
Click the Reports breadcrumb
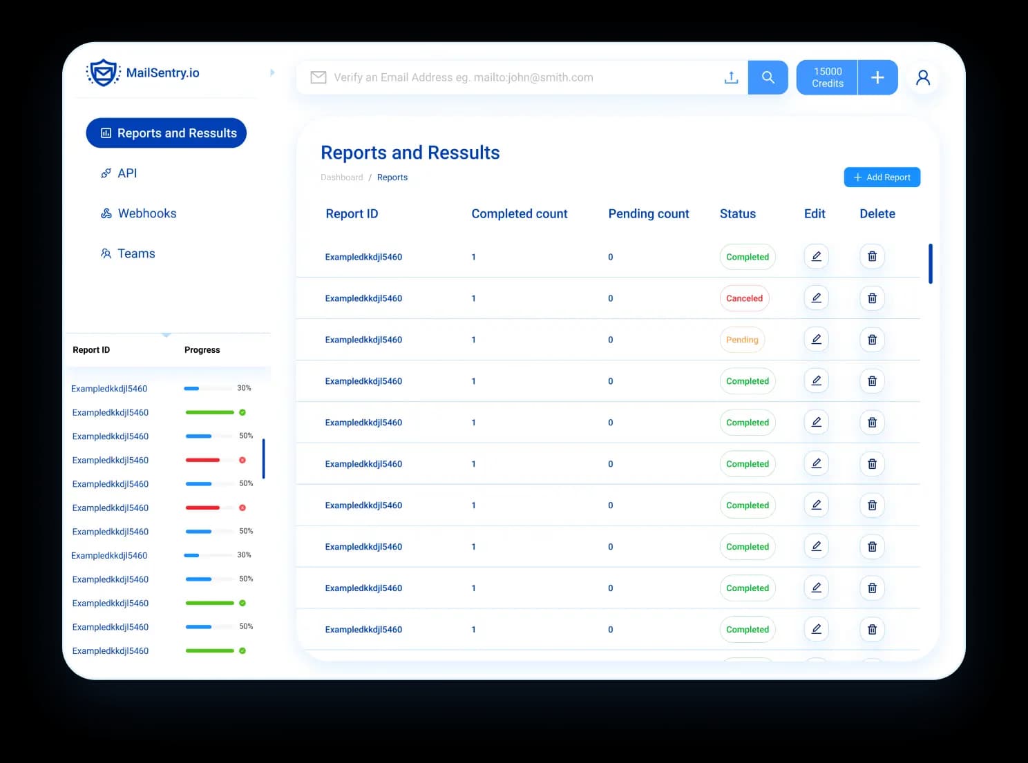coord(392,177)
